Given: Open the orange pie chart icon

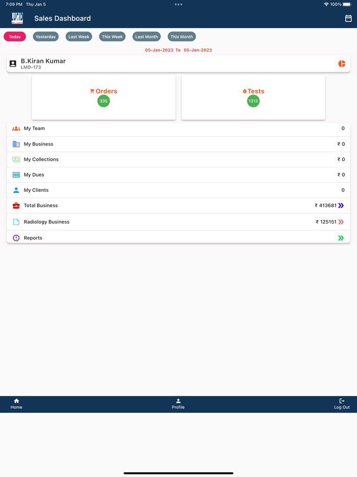Looking at the screenshot, I should [x=342, y=63].
